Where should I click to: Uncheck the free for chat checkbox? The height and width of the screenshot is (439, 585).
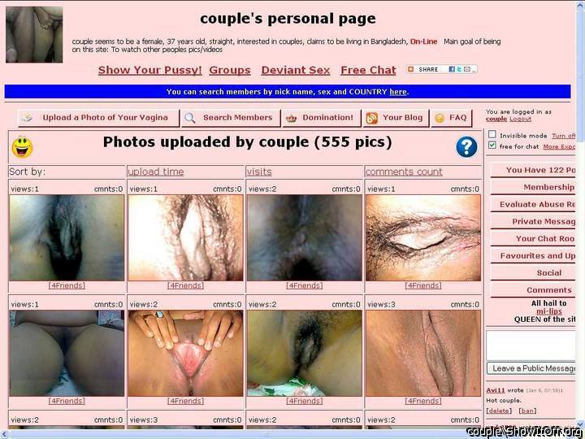(x=492, y=146)
